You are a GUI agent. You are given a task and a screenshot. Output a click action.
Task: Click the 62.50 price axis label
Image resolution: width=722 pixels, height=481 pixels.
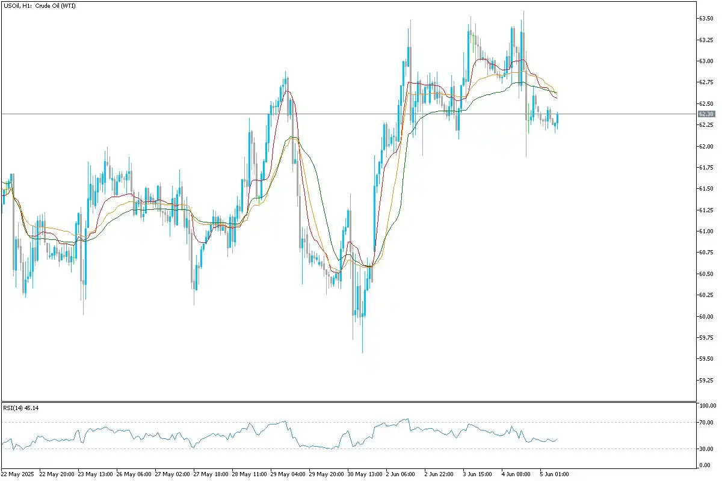(706, 104)
